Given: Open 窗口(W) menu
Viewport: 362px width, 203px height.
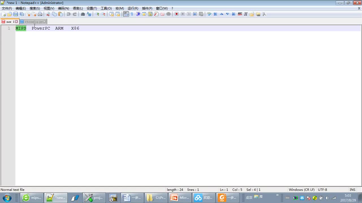Looking at the screenshot, I should coord(162,8).
